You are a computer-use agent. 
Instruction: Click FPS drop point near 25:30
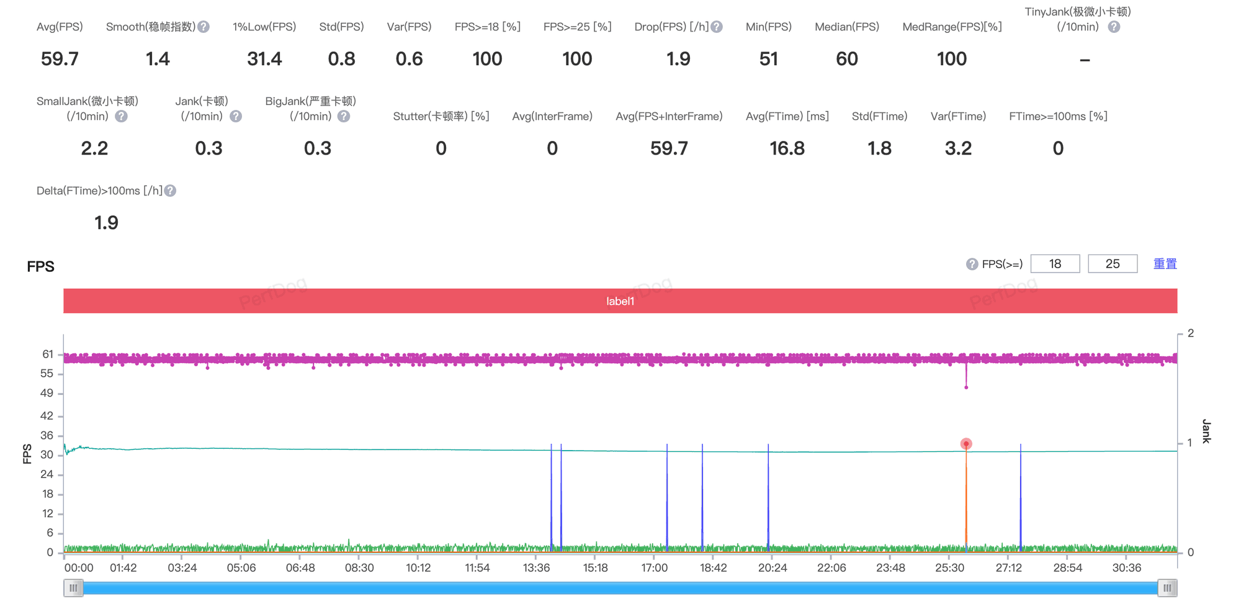pyautogui.click(x=966, y=387)
